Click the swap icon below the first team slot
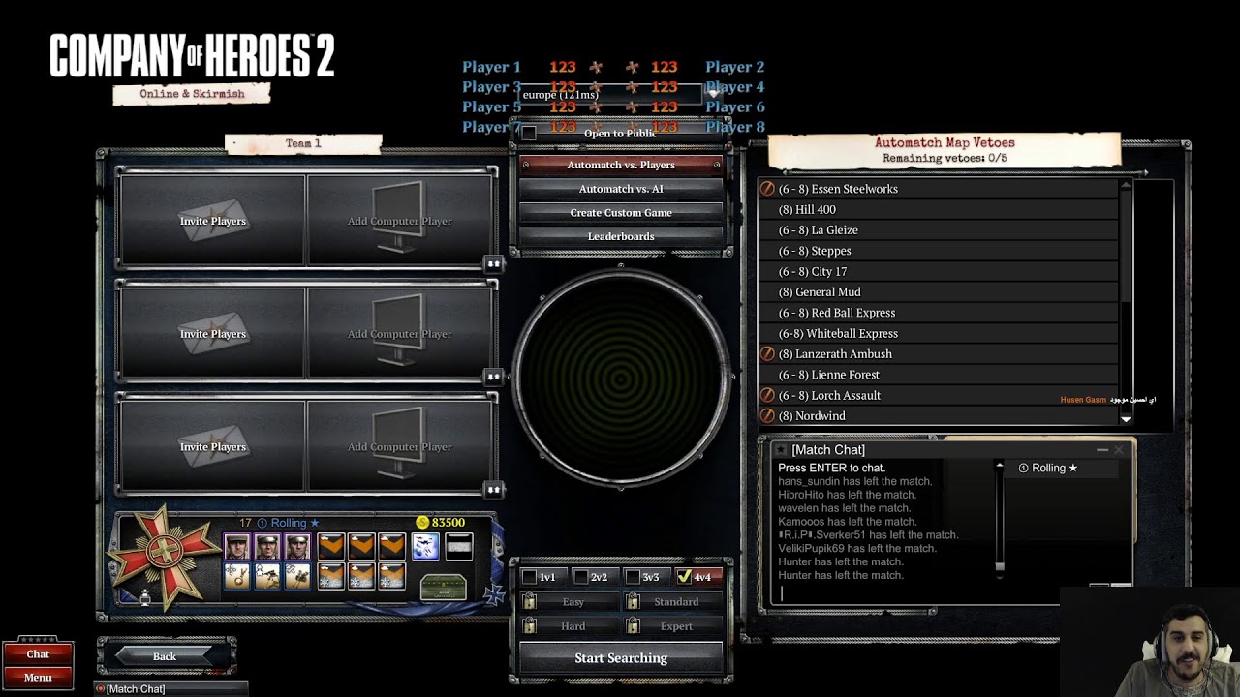 [493, 263]
